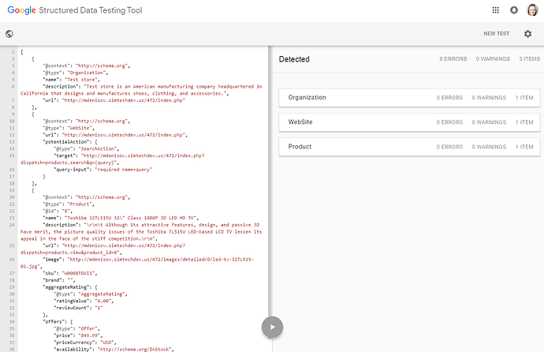
Task: Click the 0 WARNINGS summary in Detected header
Action: [493, 59]
